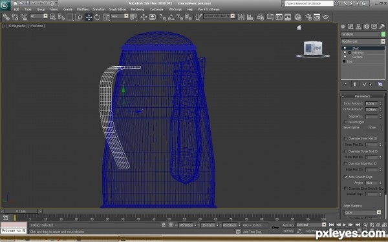Expand the Edit Poly modifier sub-objects
The width and height of the screenshot is (388, 242).
(x=350, y=53)
